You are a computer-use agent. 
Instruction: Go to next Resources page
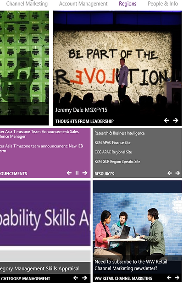[x=177, y=173]
